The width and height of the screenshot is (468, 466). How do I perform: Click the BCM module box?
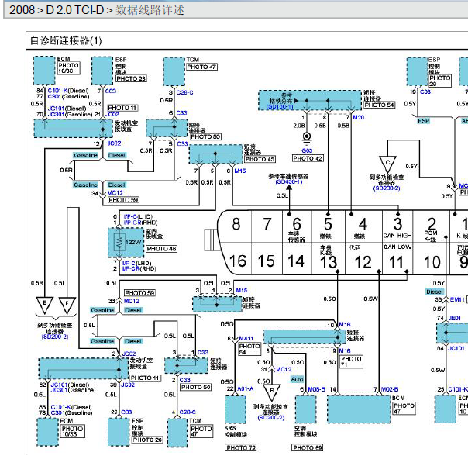tap(359, 409)
